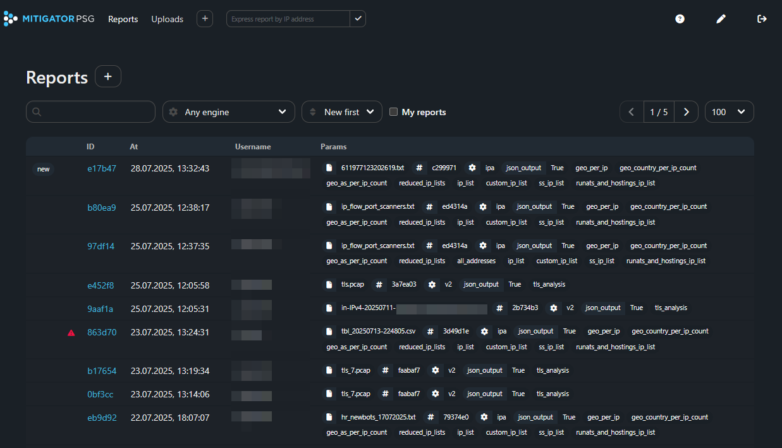This screenshot has width=782, height=448.
Task: Open help via question mark icon
Action: coord(680,19)
